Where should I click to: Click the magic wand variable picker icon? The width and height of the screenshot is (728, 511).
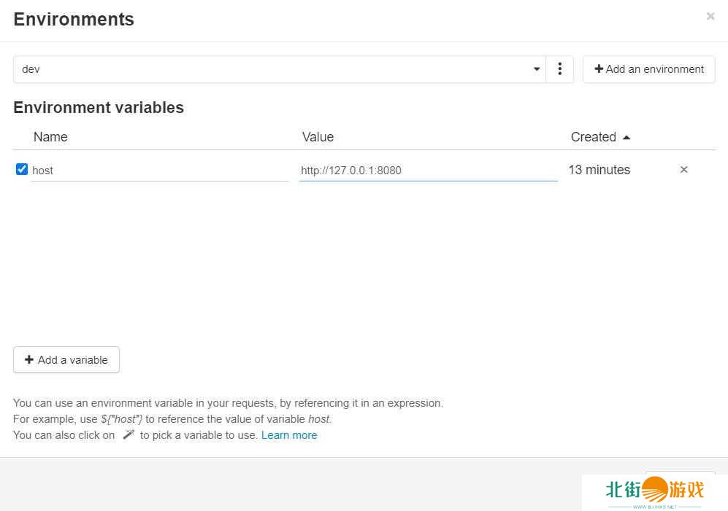[128, 435]
